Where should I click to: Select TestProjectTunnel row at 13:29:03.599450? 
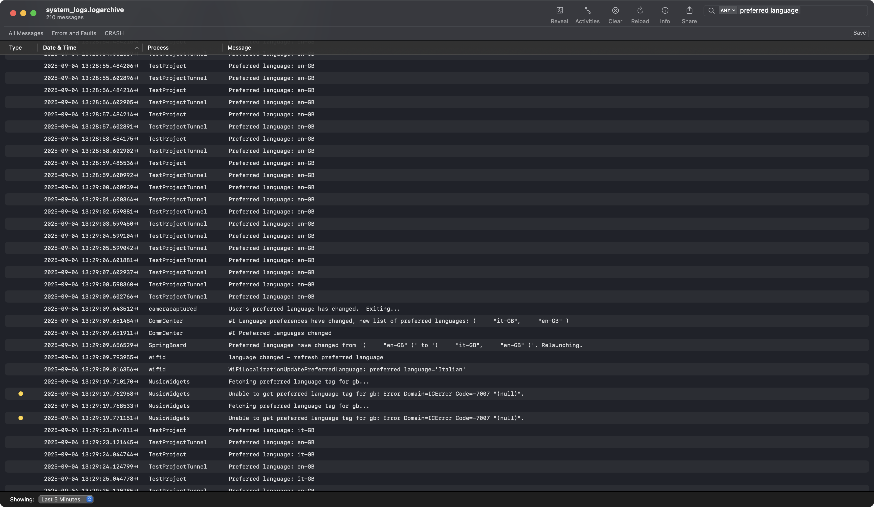coord(437,223)
